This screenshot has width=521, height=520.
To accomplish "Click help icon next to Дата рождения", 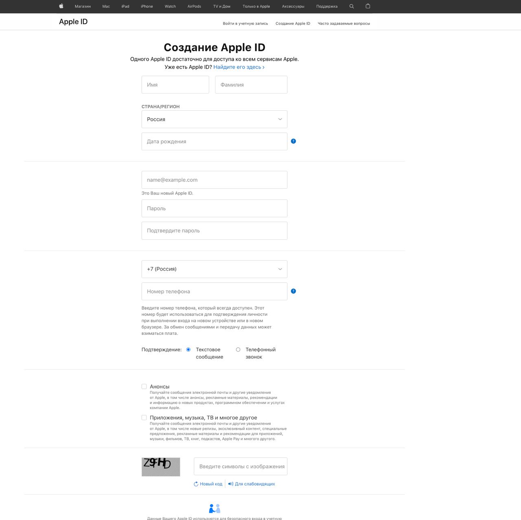I will [293, 141].
